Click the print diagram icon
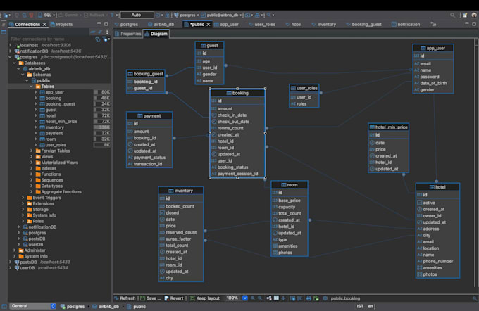The height and width of the screenshot is (311, 479). pyautogui.click(x=309, y=298)
